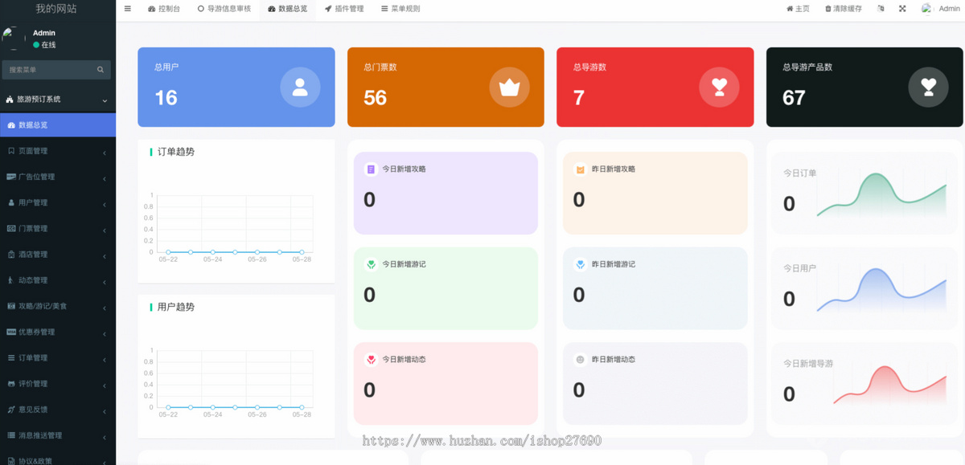Click the 旅游预订系统 home icon
Screen dimensions: 965x465
pos(10,100)
